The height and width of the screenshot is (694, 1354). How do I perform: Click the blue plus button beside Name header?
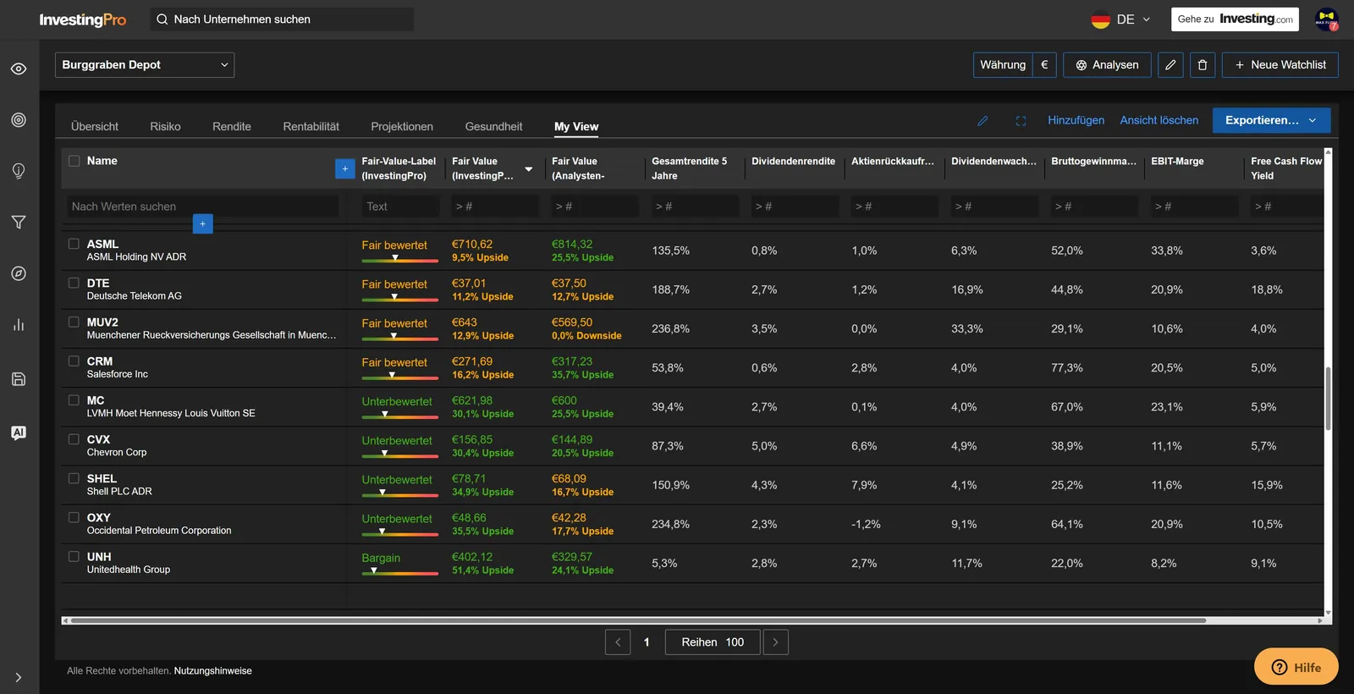345,169
